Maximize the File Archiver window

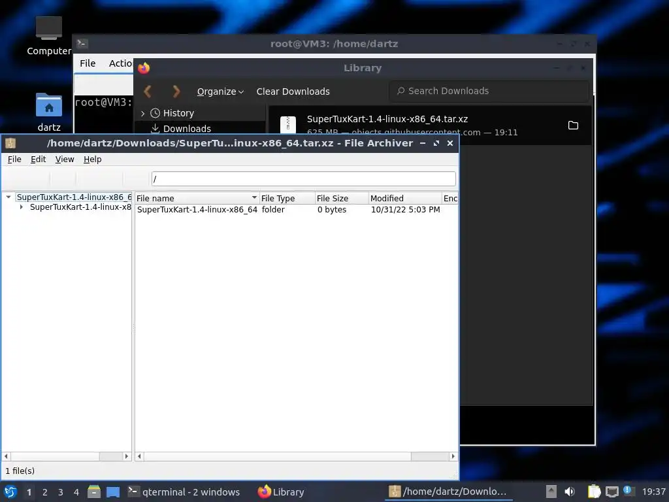(x=436, y=143)
